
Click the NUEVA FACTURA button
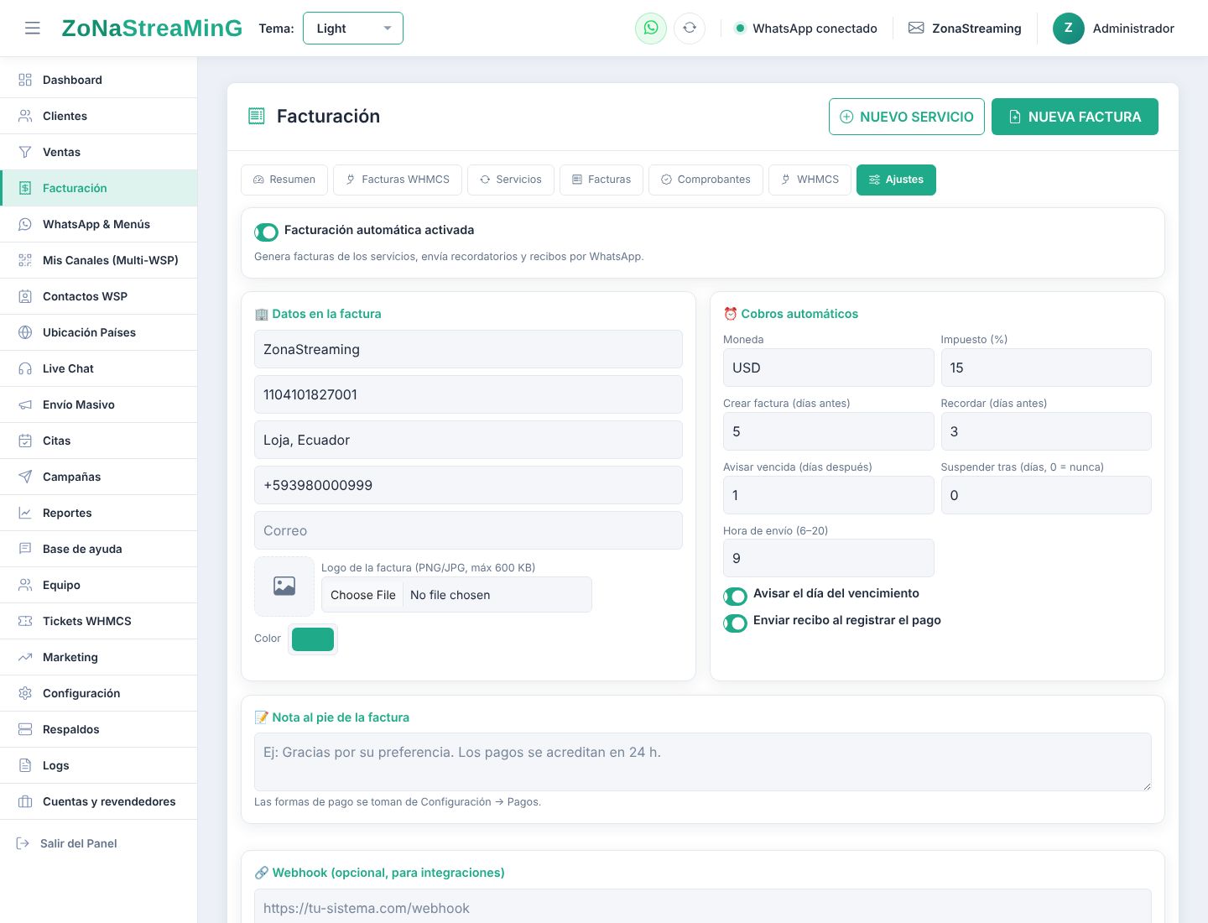1075,117
